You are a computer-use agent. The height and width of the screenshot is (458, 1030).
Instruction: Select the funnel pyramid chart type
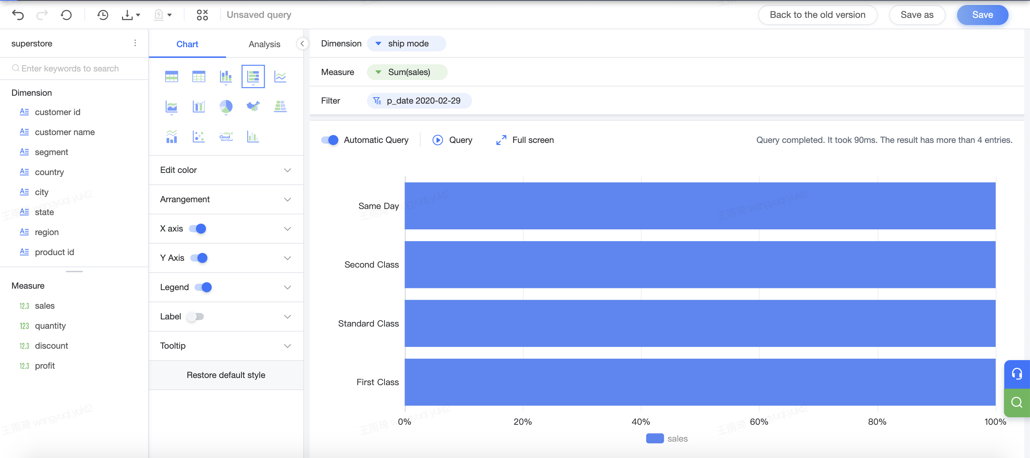[x=280, y=106]
